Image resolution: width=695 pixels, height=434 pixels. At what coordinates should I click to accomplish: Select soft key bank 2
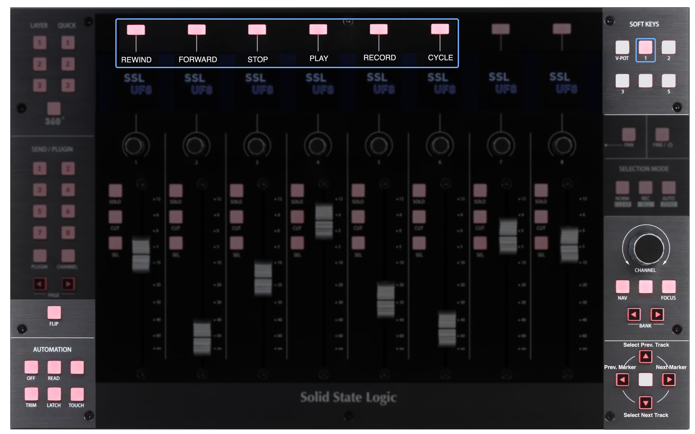[x=668, y=47]
